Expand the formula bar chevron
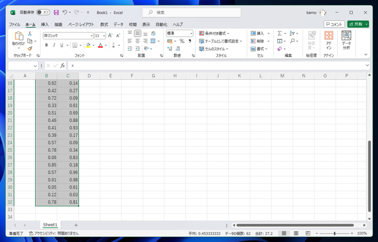The height and width of the screenshot is (242, 378). 367,65
